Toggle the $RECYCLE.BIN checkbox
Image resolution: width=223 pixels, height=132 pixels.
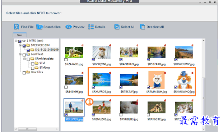click(24, 46)
